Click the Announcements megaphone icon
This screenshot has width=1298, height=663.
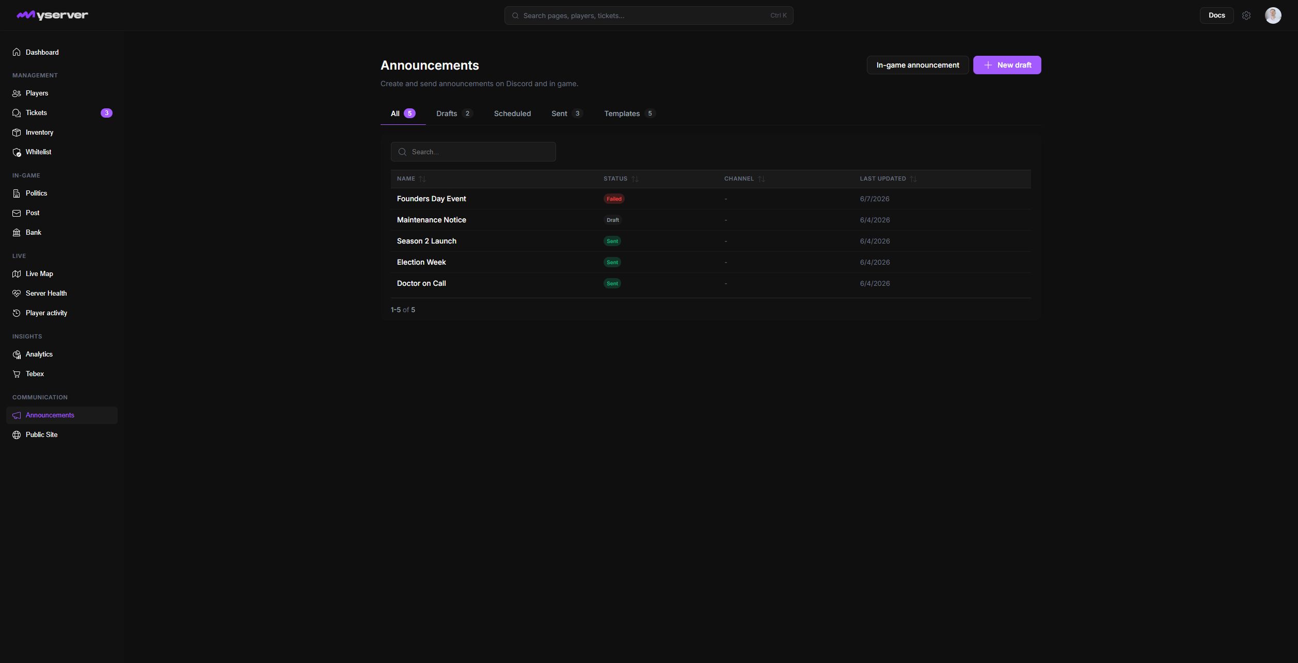pos(17,415)
